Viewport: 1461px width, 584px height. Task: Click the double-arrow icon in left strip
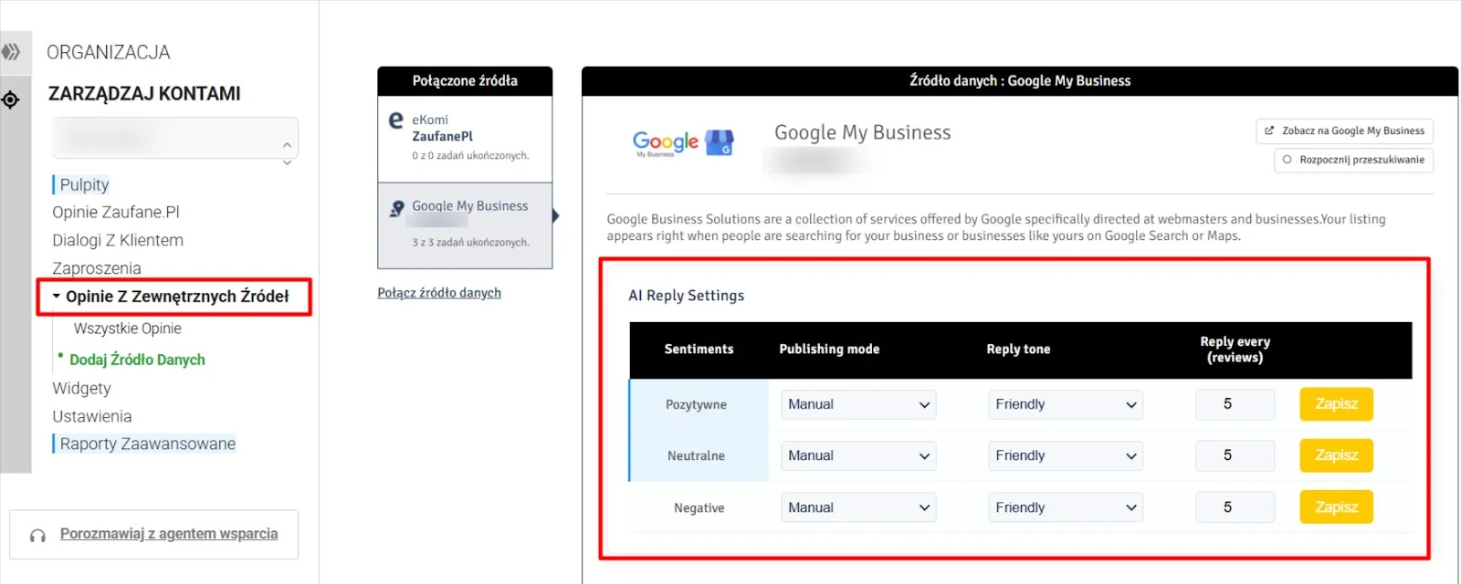click(11, 52)
